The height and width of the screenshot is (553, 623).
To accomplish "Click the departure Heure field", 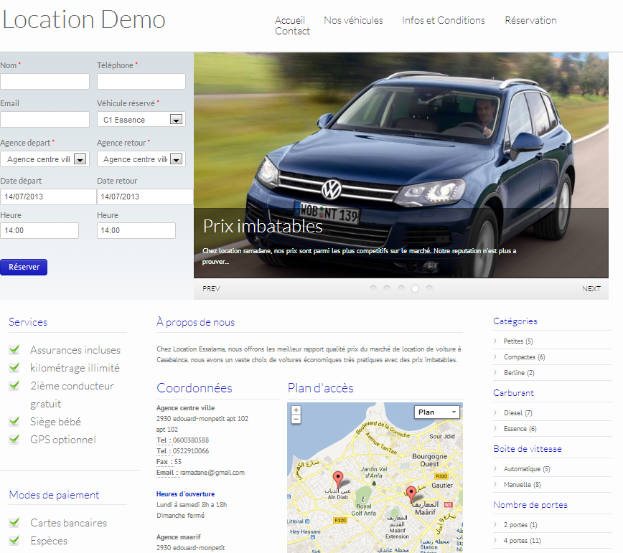I will (x=39, y=231).
